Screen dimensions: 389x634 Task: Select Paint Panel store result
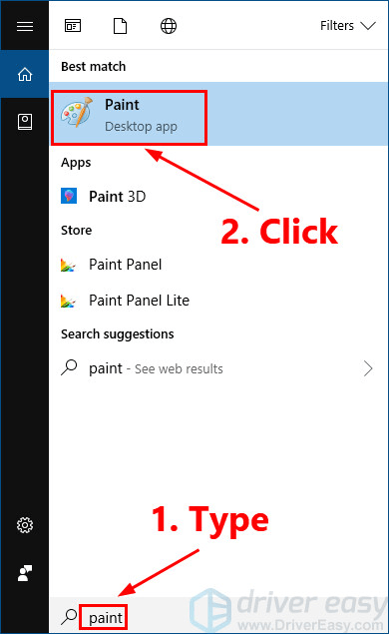pyautogui.click(x=218, y=265)
